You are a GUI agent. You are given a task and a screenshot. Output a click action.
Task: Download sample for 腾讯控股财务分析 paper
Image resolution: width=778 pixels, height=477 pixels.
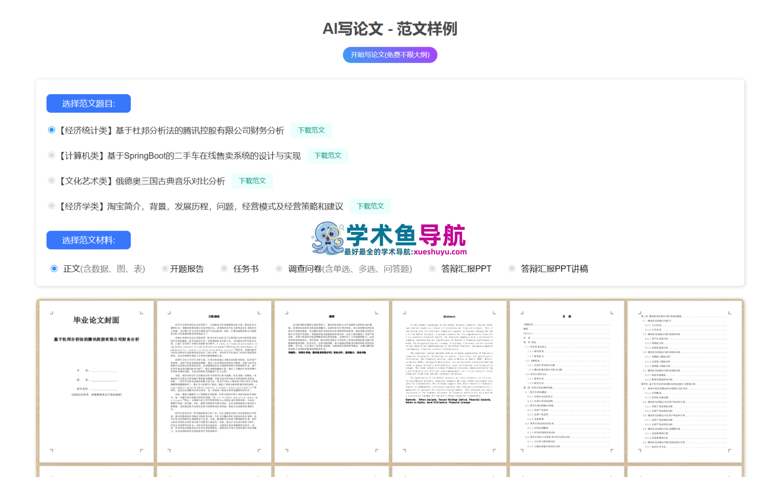coord(311,130)
